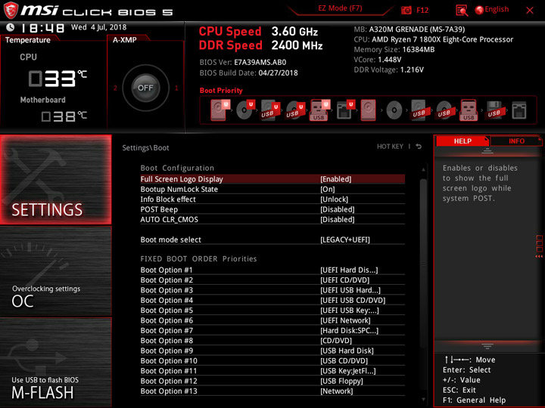Click the HOT KEY label
The width and height of the screenshot is (545, 408).
click(390, 147)
